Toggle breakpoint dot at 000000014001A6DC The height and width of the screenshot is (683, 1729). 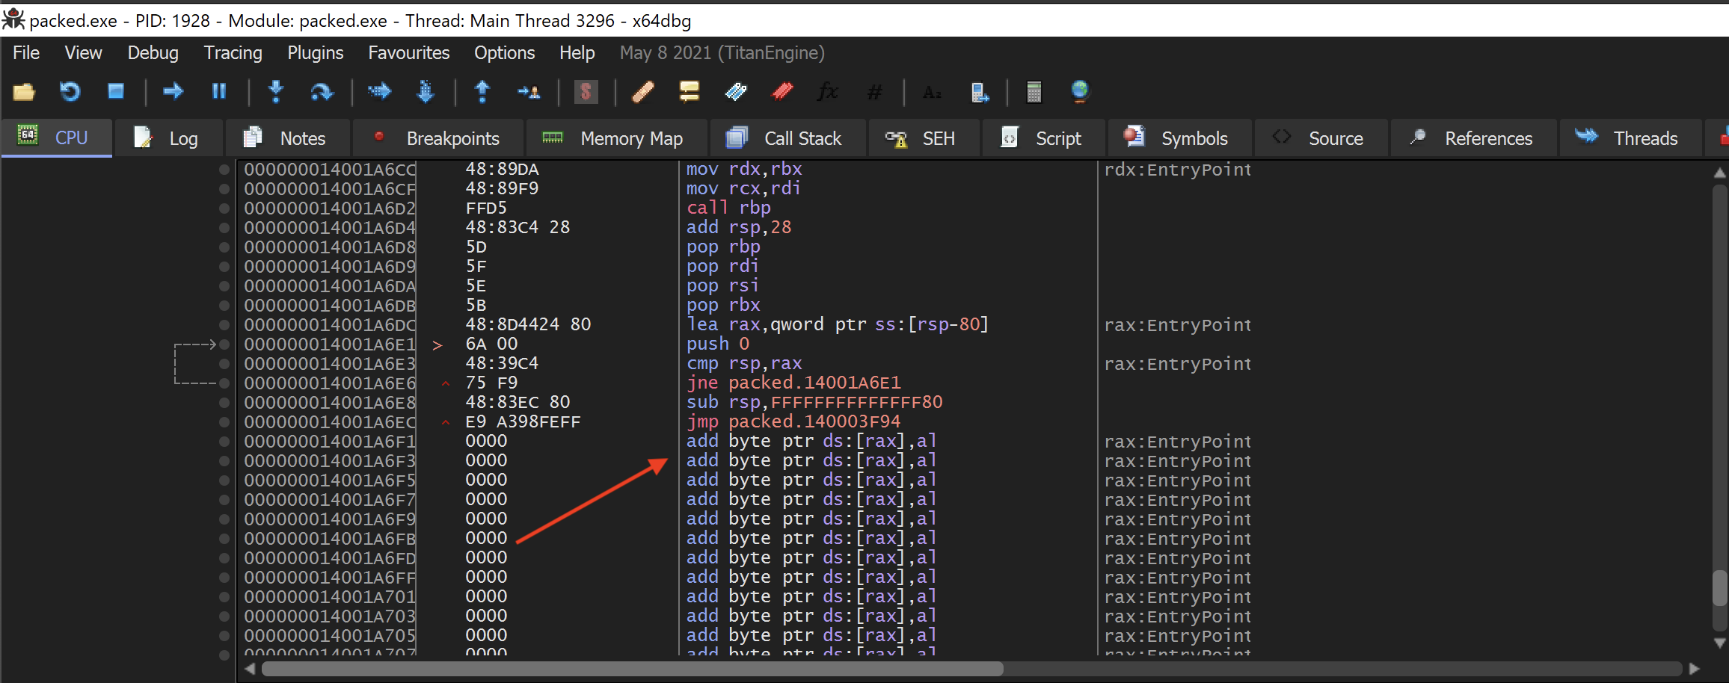click(x=224, y=325)
